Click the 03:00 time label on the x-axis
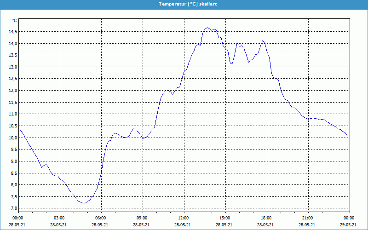Image resolution: width=368 pixels, height=230 pixels. [59, 218]
